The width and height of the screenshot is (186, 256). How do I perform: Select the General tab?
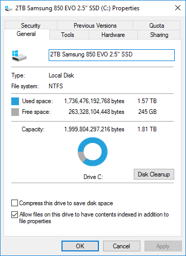(x=26, y=34)
